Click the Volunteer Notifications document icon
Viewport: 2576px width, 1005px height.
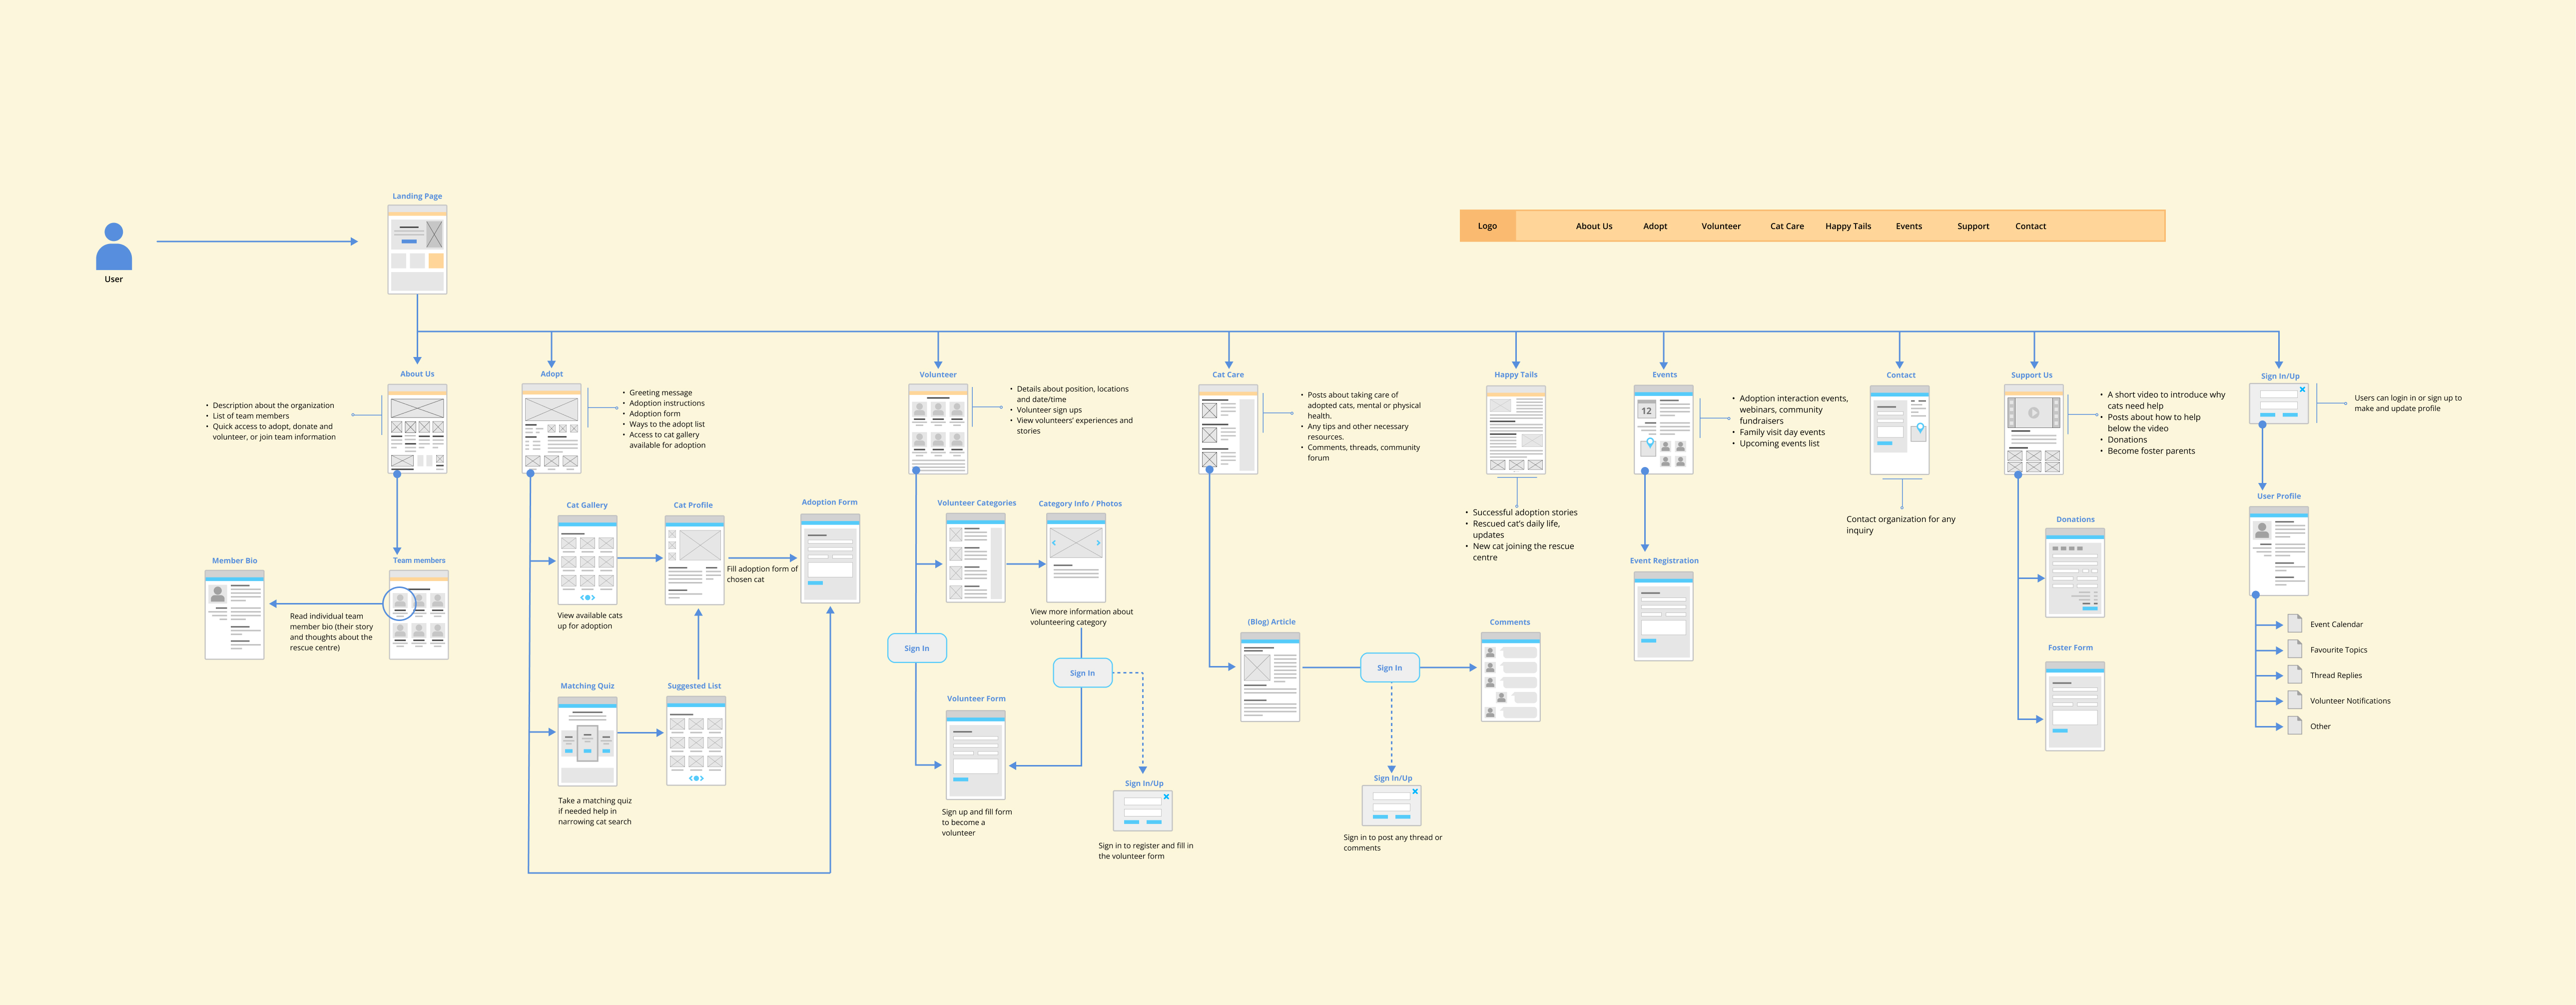[x=2295, y=700]
